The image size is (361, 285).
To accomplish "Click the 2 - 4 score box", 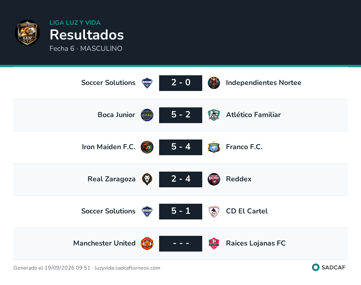I will [x=180, y=179].
